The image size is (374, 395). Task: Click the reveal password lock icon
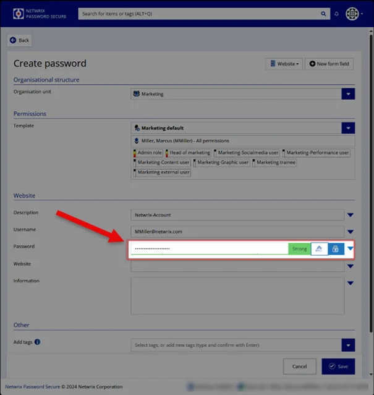[336, 249]
